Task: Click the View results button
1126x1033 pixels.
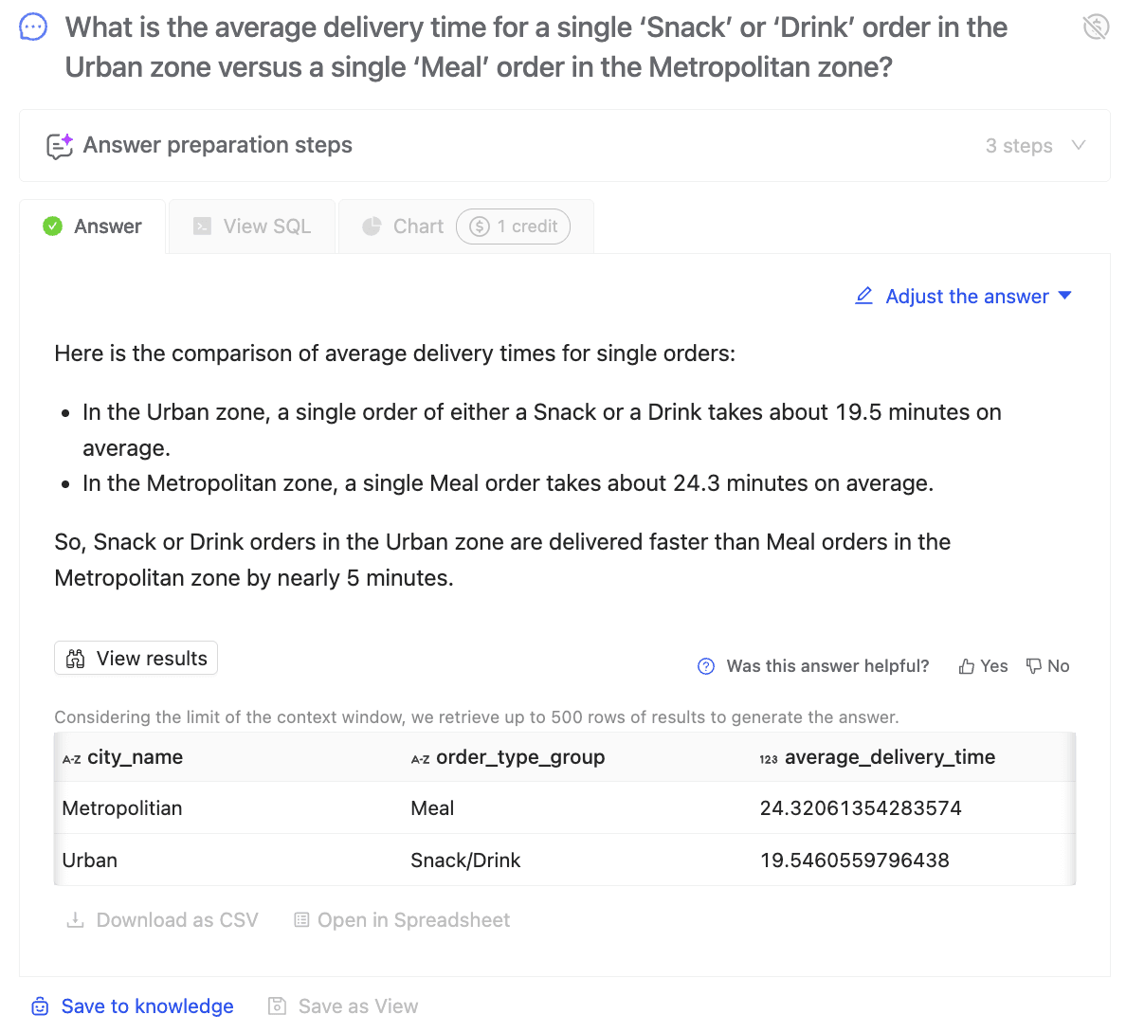Action: click(x=136, y=659)
